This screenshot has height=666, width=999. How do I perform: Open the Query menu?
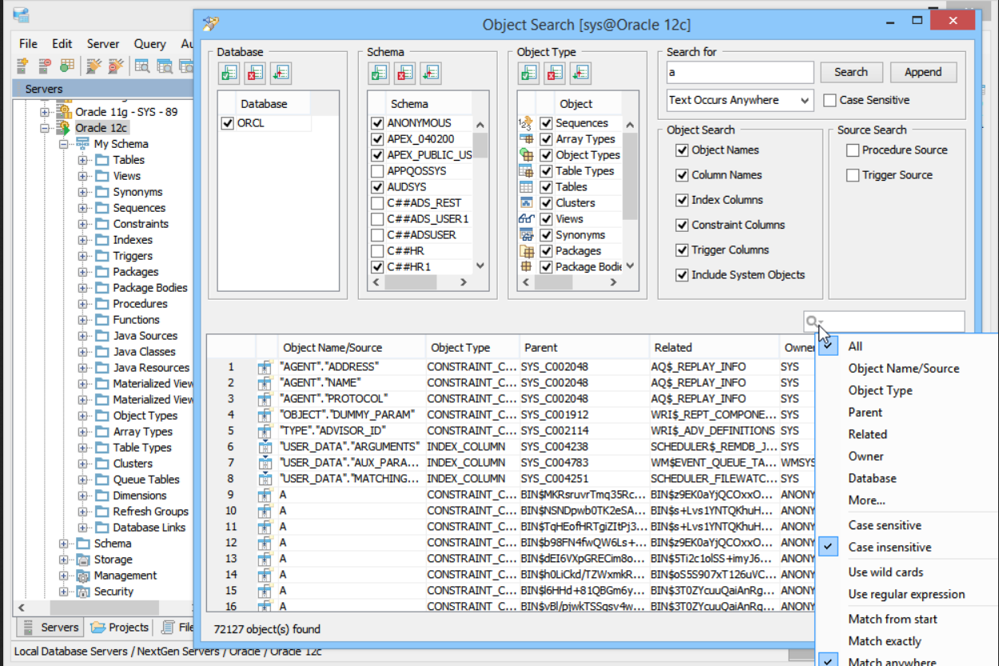coord(149,44)
